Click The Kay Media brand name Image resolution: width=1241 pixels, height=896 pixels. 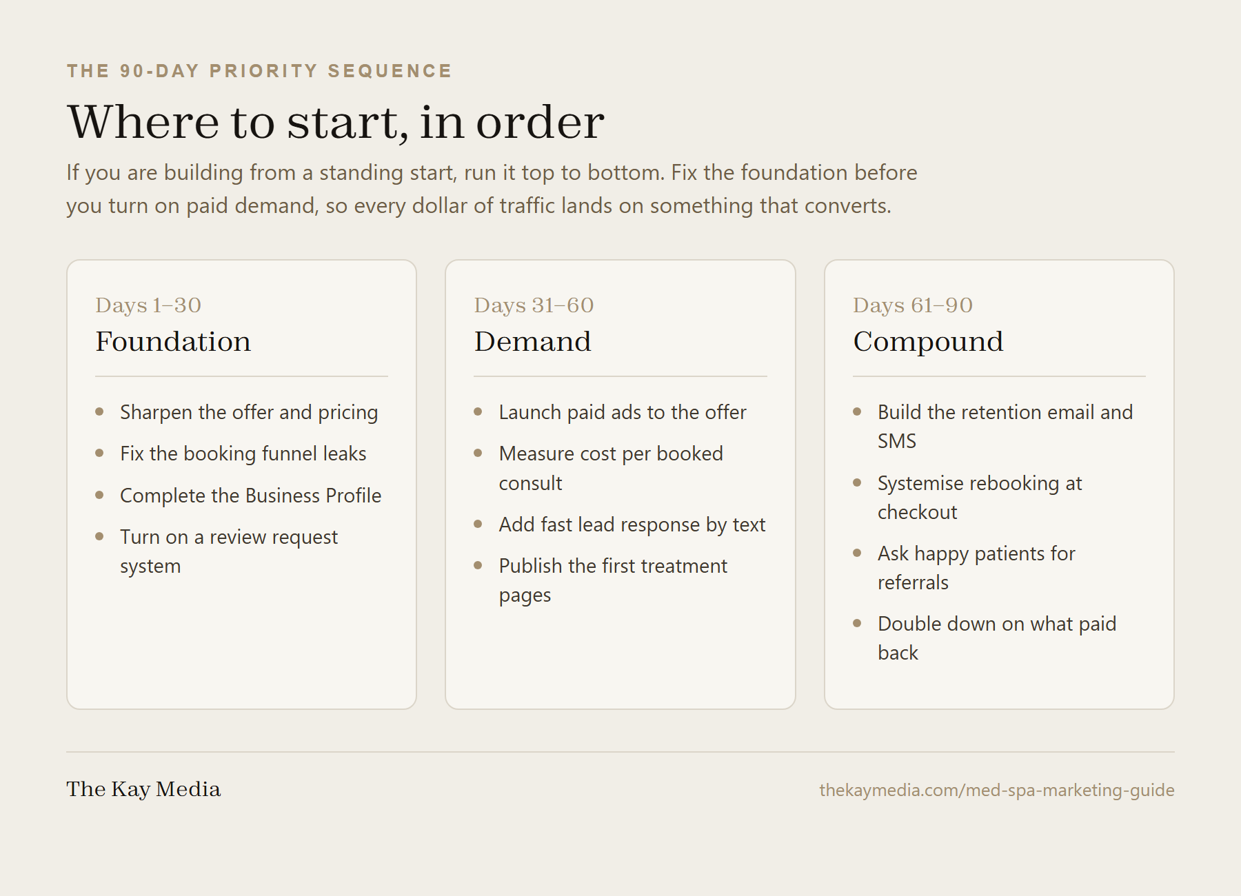pyautogui.click(x=143, y=789)
